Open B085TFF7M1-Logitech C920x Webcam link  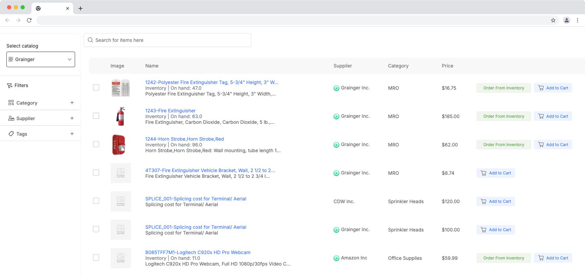[x=198, y=252]
